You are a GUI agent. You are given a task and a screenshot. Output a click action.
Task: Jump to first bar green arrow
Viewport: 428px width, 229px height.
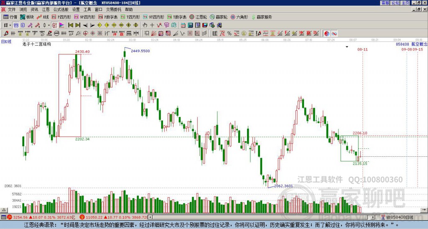(71, 25)
